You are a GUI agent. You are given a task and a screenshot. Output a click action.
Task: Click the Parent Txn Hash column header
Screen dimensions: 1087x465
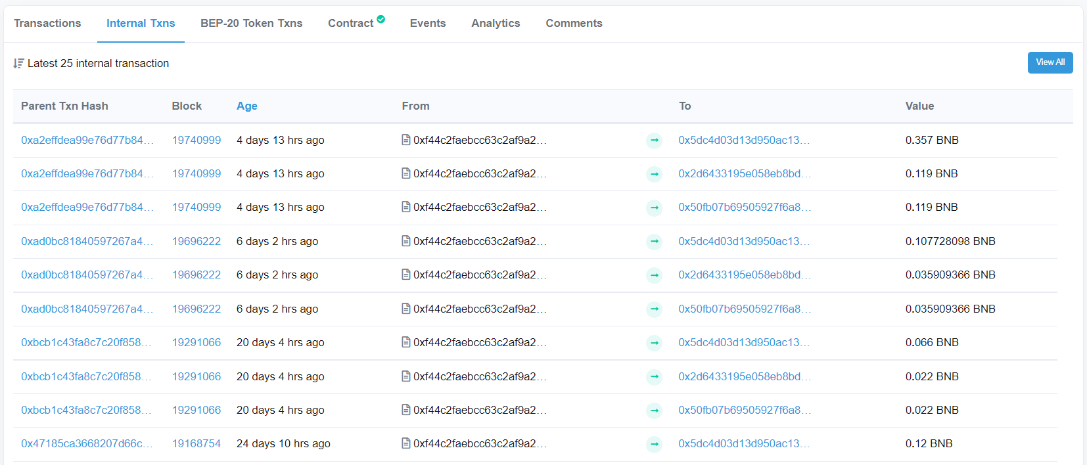point(64,106)
